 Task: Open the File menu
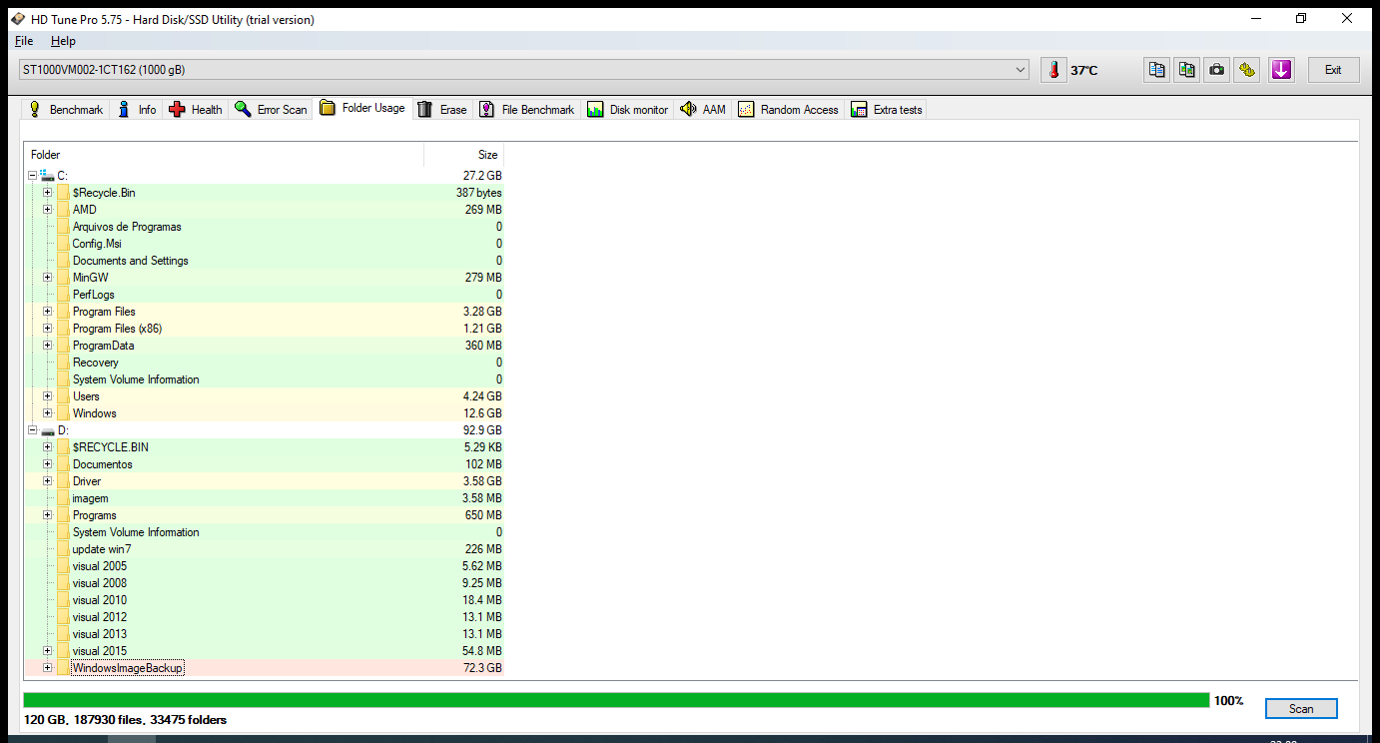[x=24, y=41]
